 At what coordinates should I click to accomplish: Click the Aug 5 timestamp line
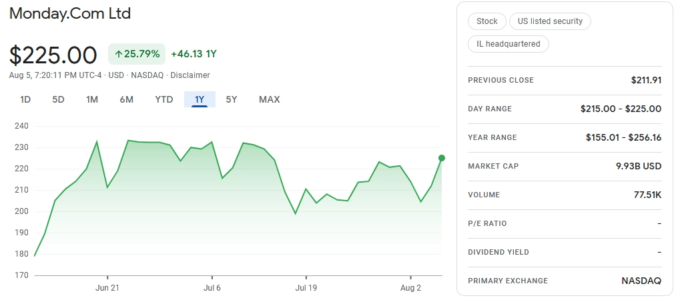click(x=109, y=75)
